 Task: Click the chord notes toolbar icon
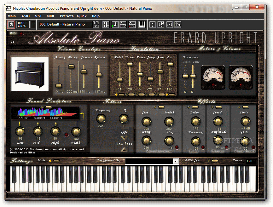click(152, 25)
